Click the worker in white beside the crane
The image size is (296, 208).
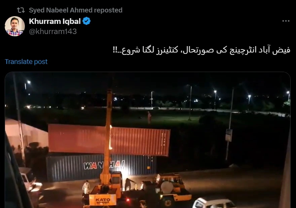86,187
